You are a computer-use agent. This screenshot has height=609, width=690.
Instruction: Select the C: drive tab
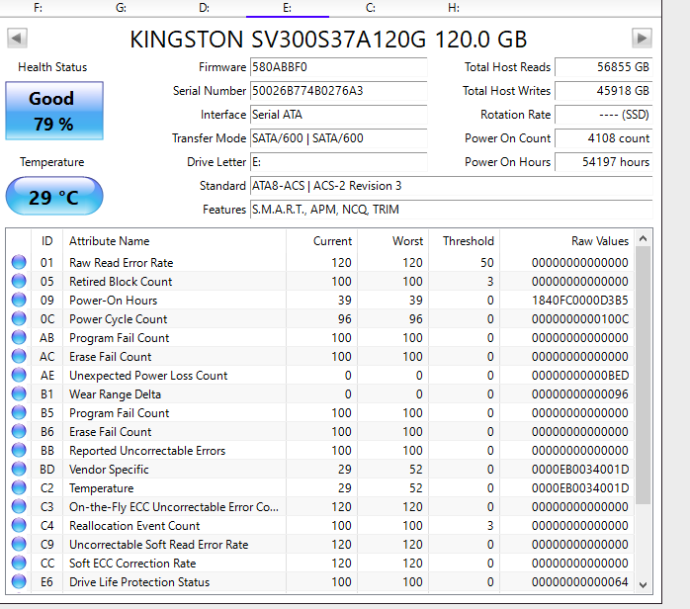point(371,8)
